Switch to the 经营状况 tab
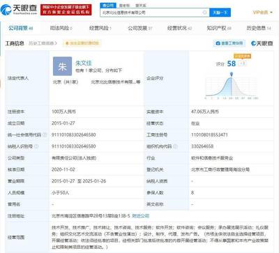279x253 pixels. point(179,28)
